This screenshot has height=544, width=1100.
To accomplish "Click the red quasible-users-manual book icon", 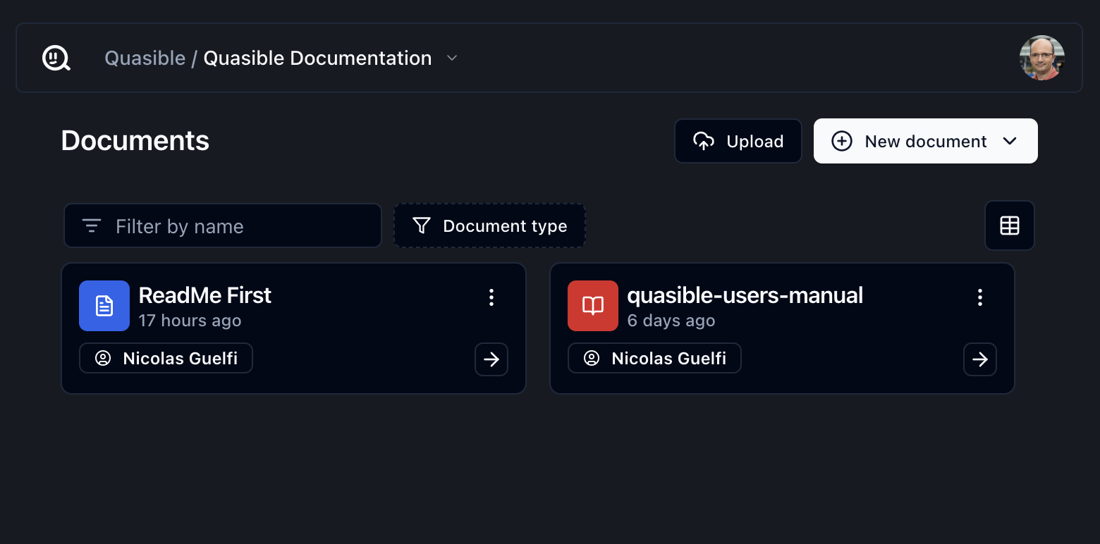I will coord(593,306).
